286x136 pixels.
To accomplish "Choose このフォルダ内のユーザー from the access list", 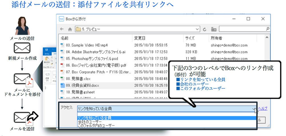I will coord(167,126).
